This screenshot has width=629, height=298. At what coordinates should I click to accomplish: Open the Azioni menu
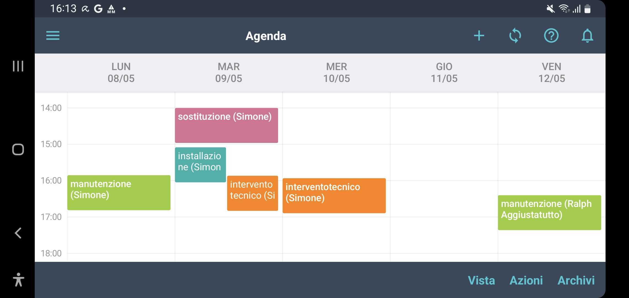pyautogui.click(x=526, y=280)
